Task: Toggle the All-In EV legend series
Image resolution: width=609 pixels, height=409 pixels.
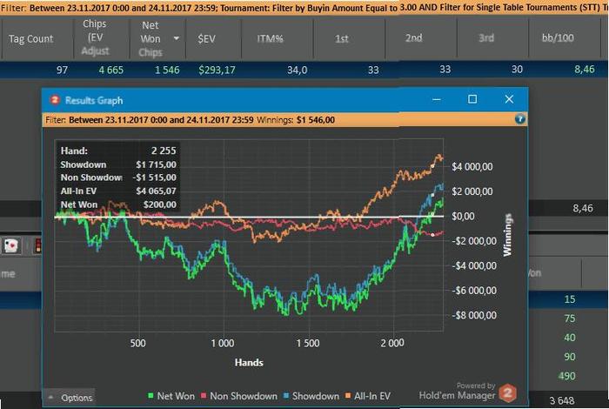Action: click(x=367, y=396)
